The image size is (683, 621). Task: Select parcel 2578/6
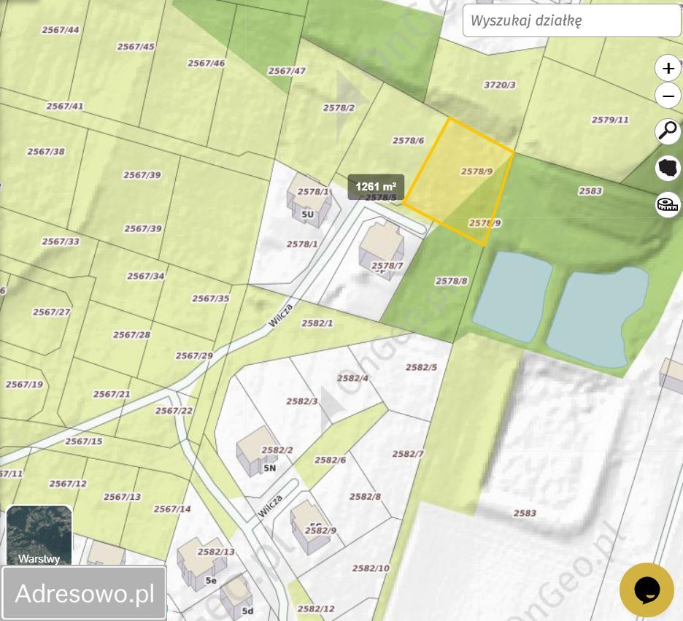pos(408,141)
